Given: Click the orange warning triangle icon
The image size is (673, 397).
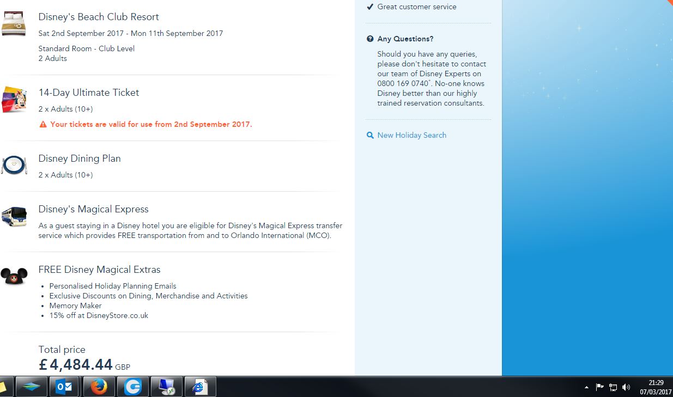Looking at the screenshot, I should [x=43, y=124].
